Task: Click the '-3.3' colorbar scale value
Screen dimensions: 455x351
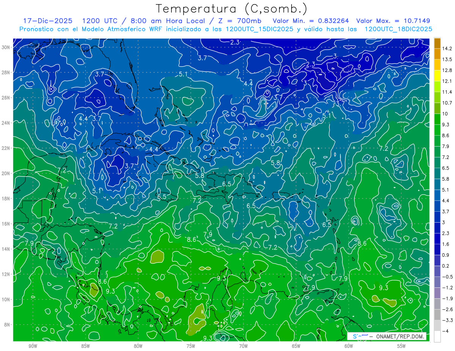Action: (x=447, y=320)
